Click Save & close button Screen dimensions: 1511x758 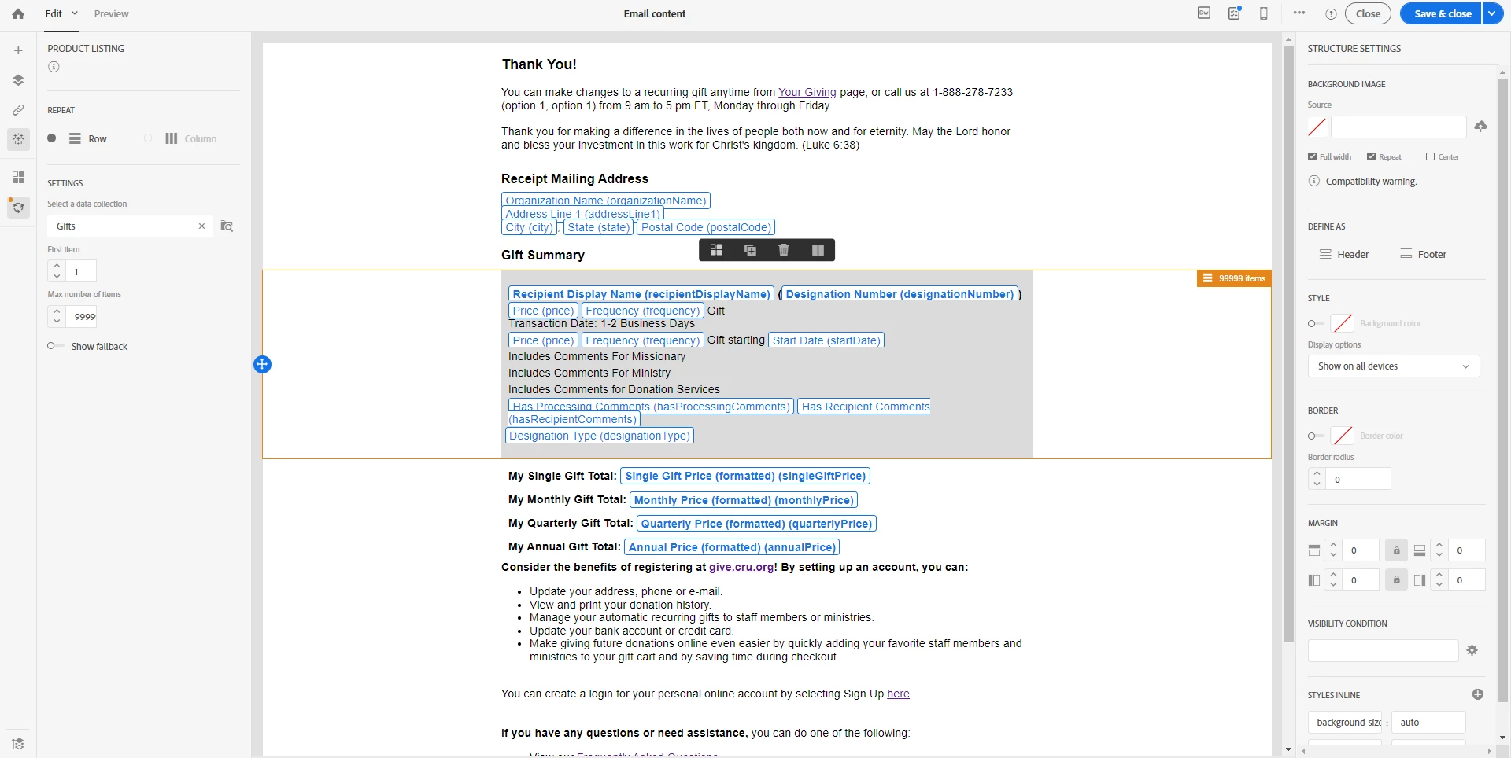1442,13
